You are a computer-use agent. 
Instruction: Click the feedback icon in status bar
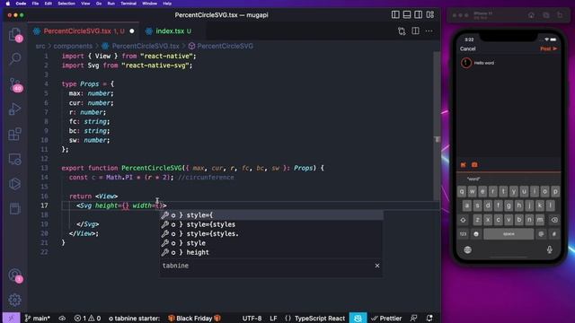click(413, 319)
